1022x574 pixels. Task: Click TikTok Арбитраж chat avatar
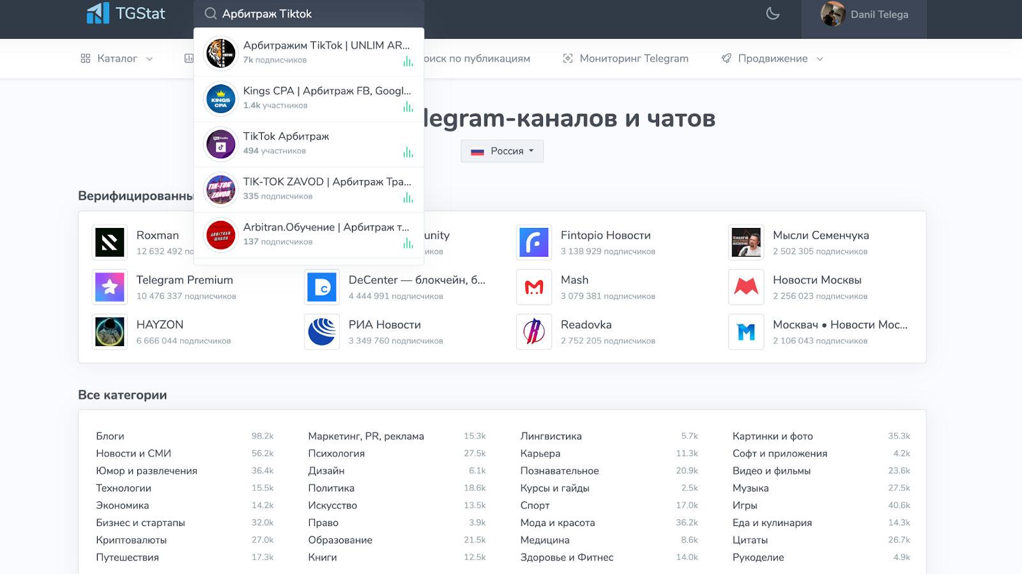click(220, 144)
